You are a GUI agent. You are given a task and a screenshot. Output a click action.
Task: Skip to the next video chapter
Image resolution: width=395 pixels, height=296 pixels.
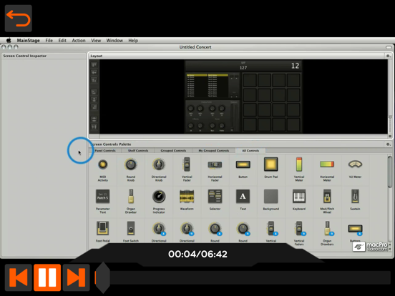(76, 277)
